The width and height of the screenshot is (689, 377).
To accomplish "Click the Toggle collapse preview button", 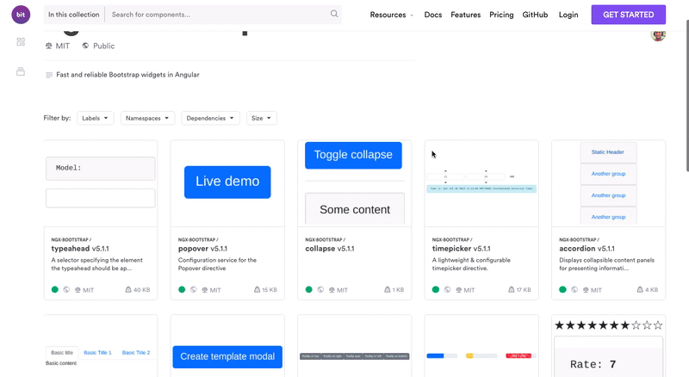I will click(x=353, y=155).
